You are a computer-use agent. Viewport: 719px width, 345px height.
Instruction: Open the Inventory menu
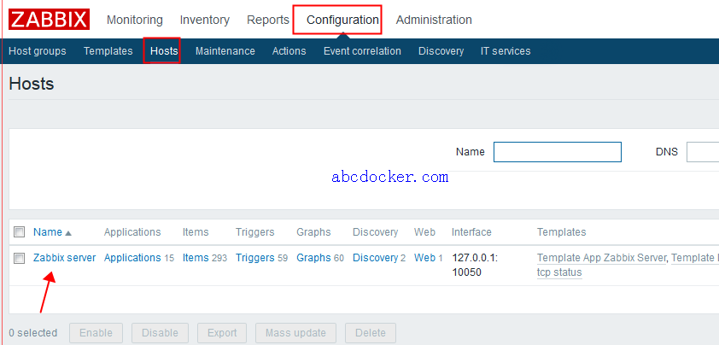tap(205, 20)
